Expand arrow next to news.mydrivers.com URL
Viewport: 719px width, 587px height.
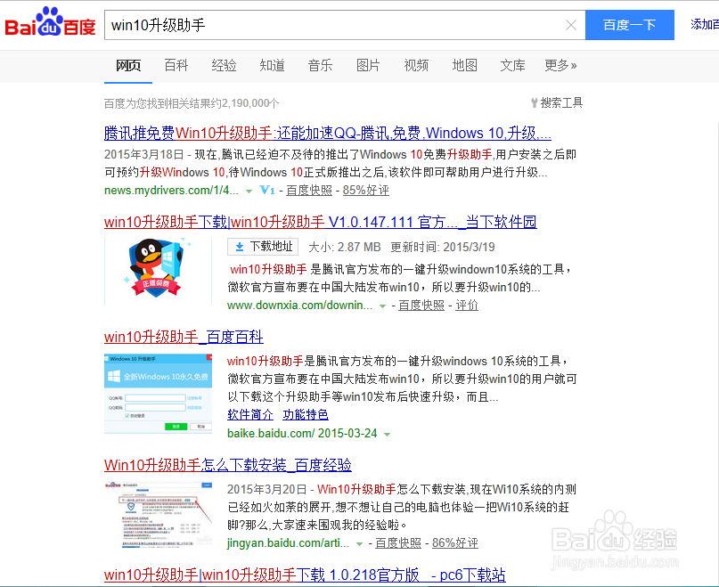[249, 192]
